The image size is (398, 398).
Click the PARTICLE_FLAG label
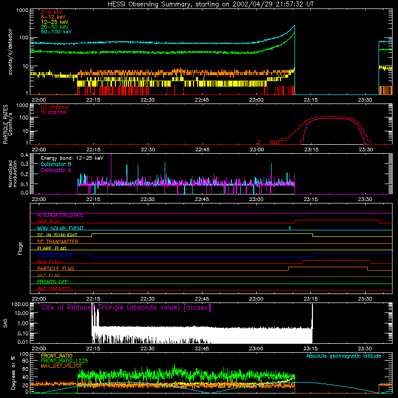coord(56,269)
